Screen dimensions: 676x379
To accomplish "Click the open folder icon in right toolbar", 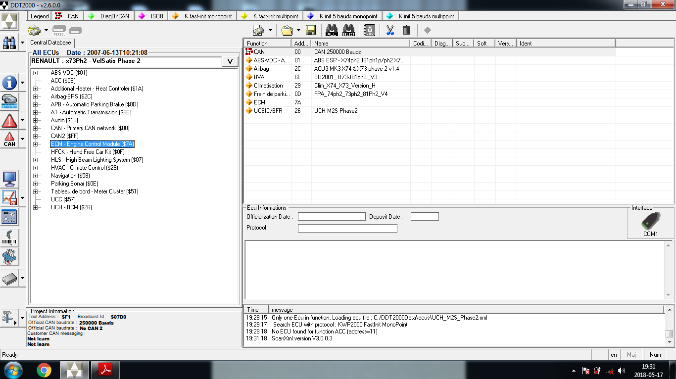I will [287, 31].
